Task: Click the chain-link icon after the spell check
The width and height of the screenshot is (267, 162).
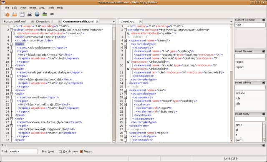Action: click(52, 14)
